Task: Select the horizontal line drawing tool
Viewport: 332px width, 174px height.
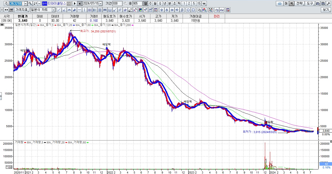Action: [x=79, y=10]
